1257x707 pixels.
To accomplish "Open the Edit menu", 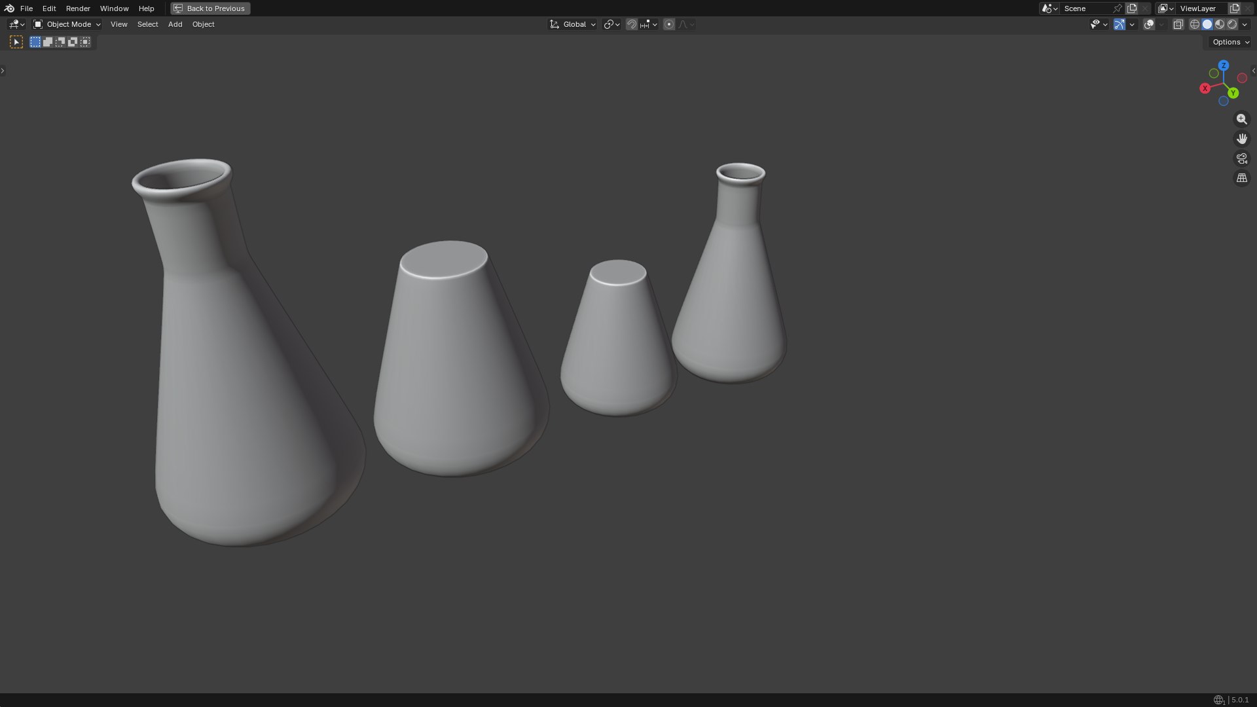I will (49, 9).
